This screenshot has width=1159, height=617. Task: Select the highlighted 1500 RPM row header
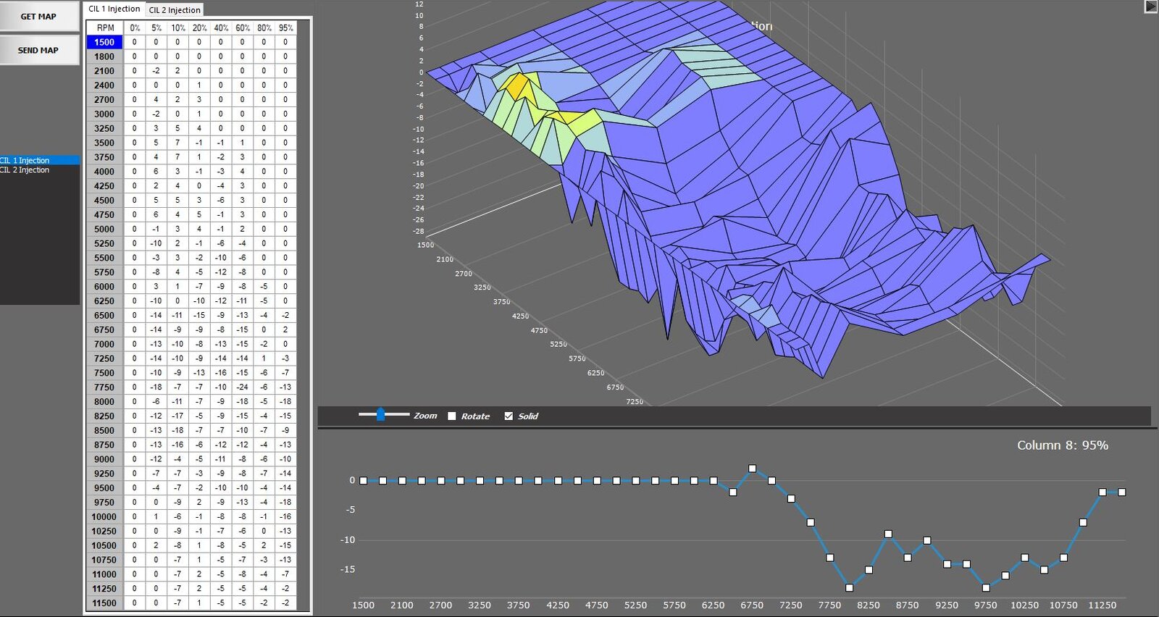point(104,42)
